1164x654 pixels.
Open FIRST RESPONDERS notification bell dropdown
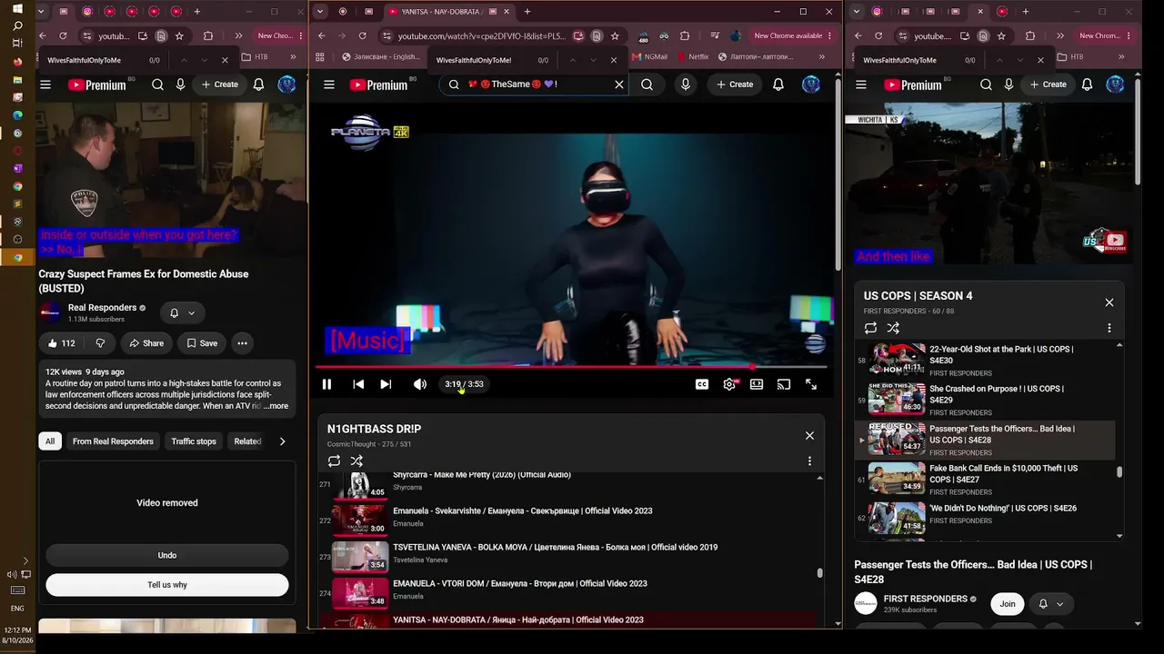pyautogui.click(x=1050, y=604)
